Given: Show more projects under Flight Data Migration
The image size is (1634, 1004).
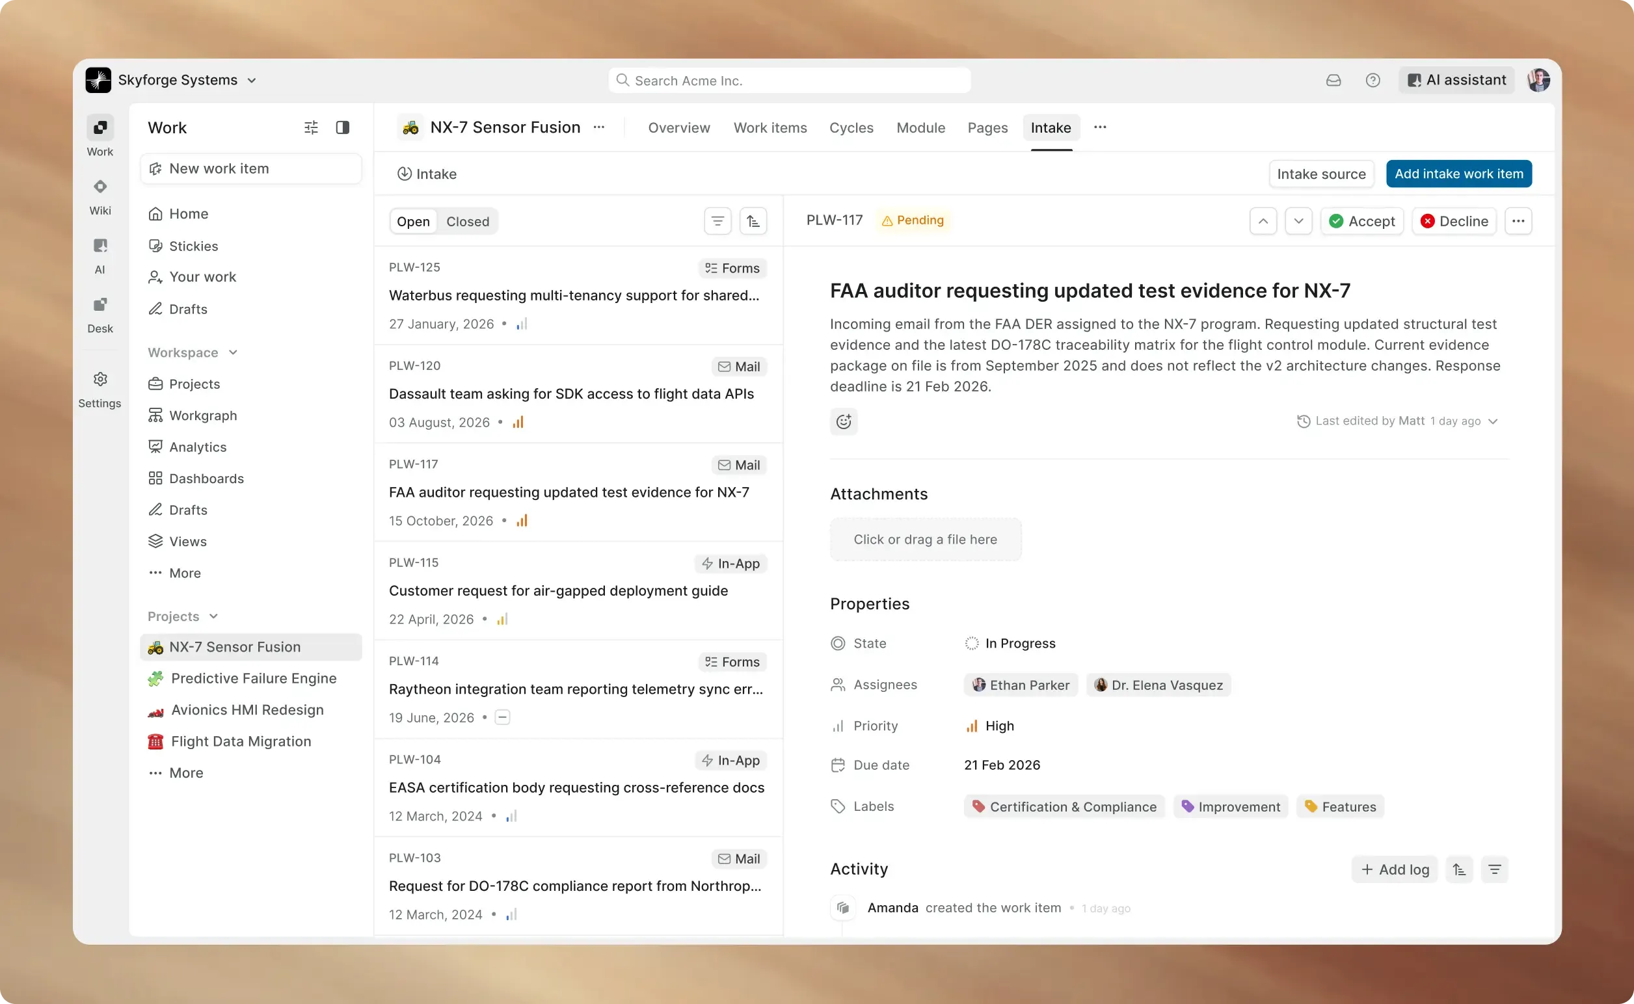Looking at the screenshot, I should 176,773.
